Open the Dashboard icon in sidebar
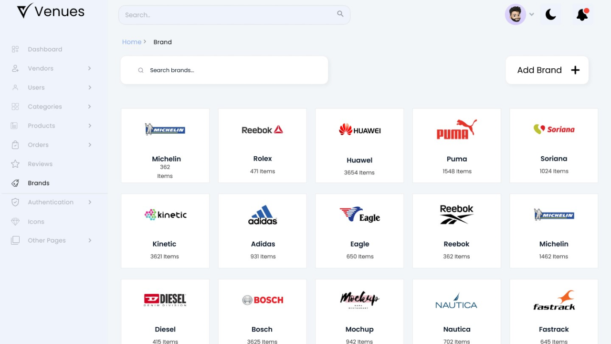 (15, 49)
